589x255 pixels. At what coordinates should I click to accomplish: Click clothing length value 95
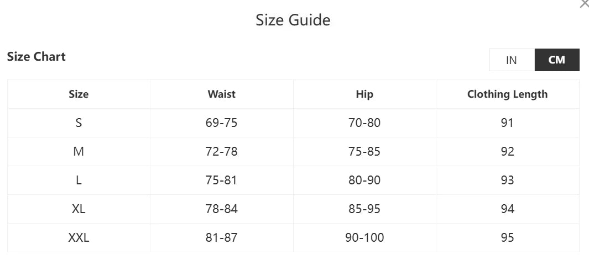(x=507, y=238)
